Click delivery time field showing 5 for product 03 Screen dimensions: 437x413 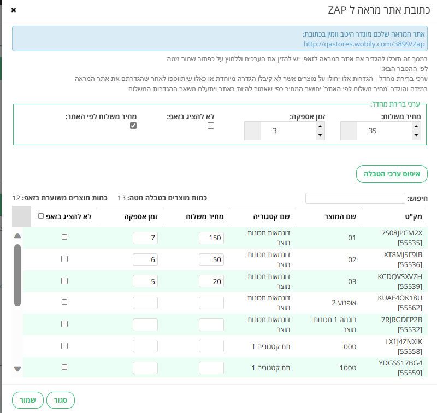145,281
